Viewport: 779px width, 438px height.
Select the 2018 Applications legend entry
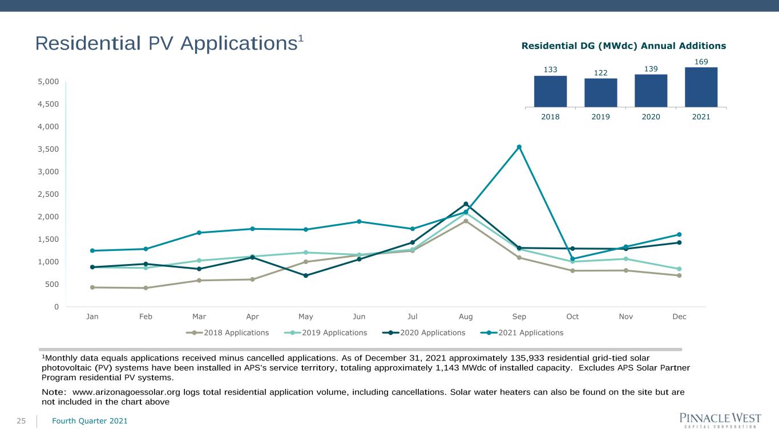pos(228,333)
